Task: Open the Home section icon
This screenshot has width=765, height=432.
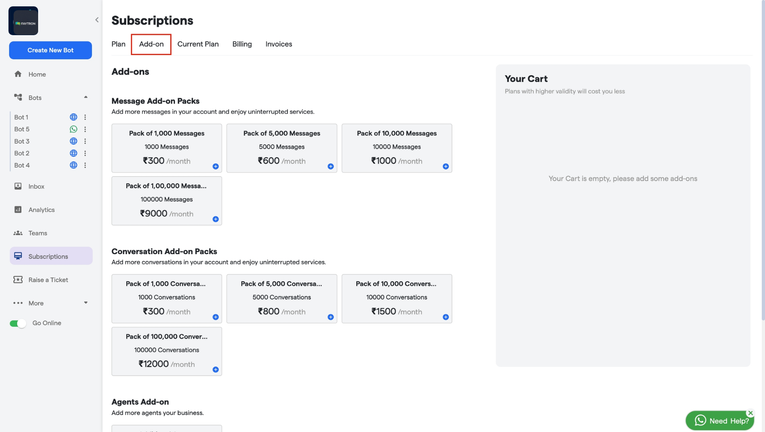Action: tap(18, 74)
